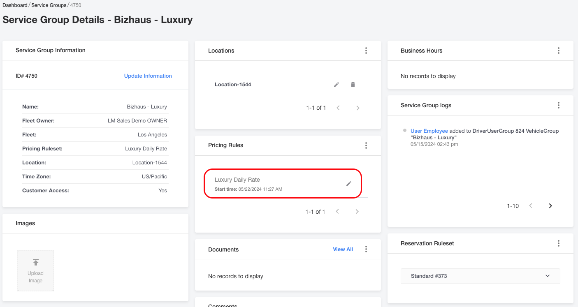This screenshot has width=578, height=307.
Task: Previous page arrow in Locations card
Action: coord(338,108)
